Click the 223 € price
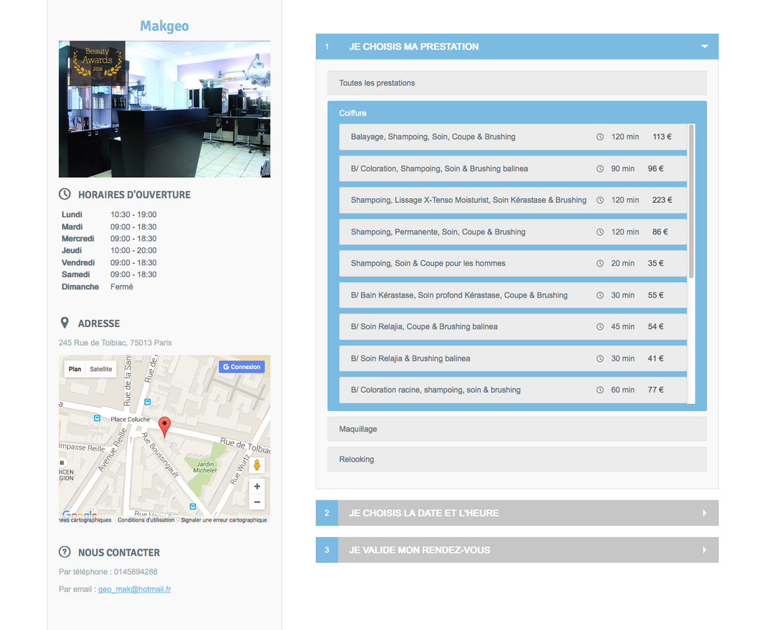777x630 pixels. tap(662, 200)
